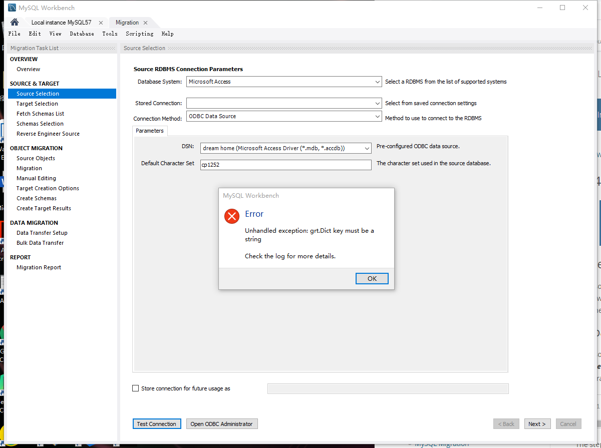The height and width of the screenshot is (448, 601).
Task: Open the Database menu
Action: click(x=82, y=34)
